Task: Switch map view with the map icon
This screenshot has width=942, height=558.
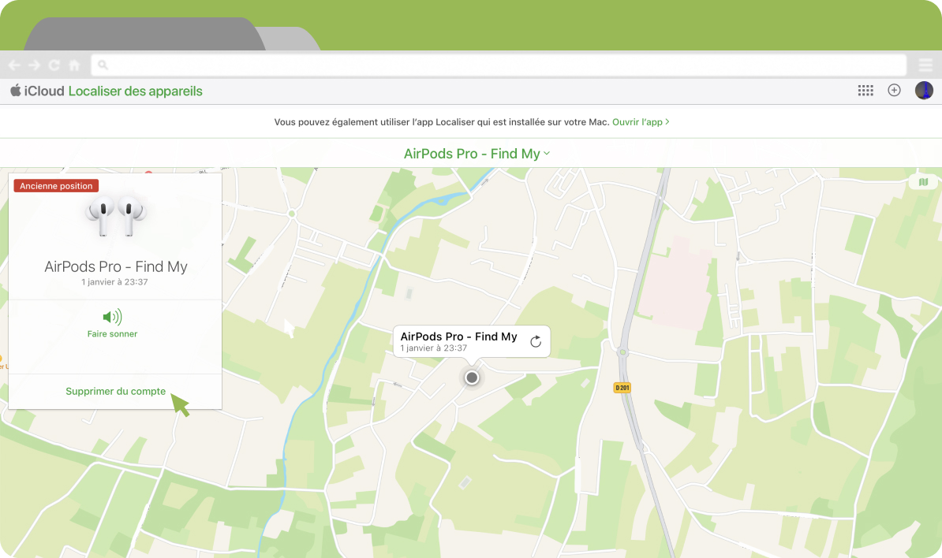Action: click(923, 182)
